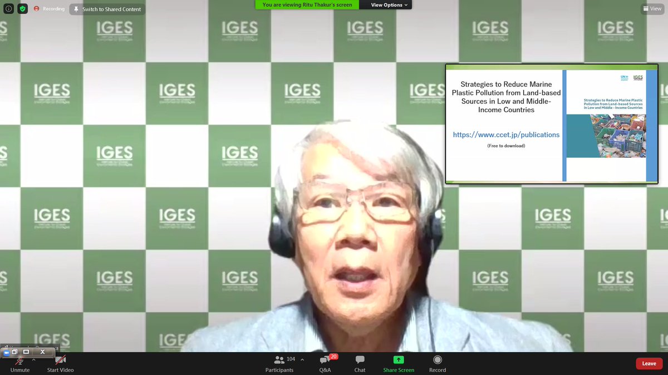Start the video camera
Image resolution: width=668 pixels, height=375 pixels.
(x=60, y=364)
